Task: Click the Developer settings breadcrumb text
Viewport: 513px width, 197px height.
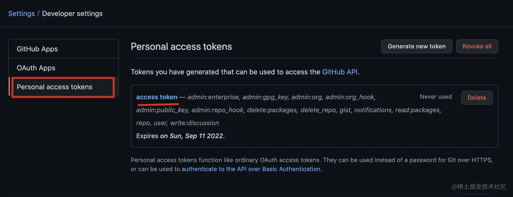Action: coord(72,14)
